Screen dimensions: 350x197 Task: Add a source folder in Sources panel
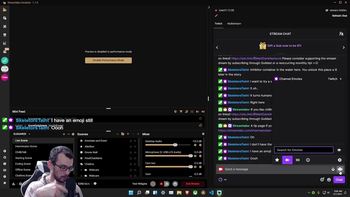[x=123, y=134]
